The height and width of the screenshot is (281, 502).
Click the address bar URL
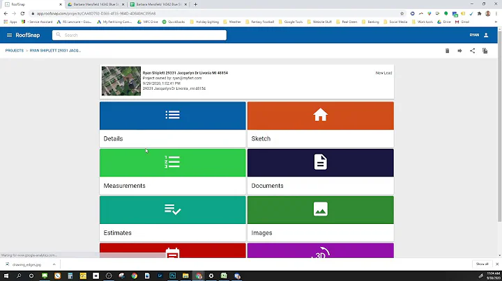[96, 13]
